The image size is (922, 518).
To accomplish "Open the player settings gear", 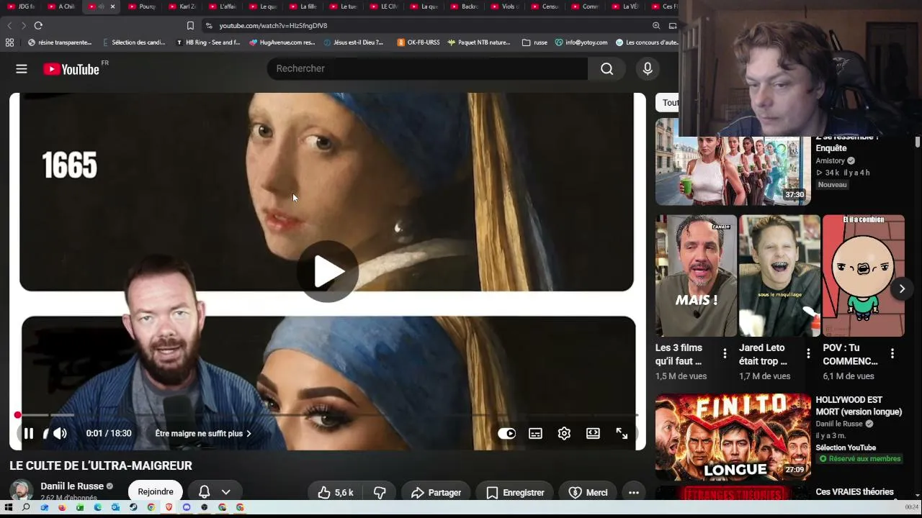I will click(x=564, y=433).
